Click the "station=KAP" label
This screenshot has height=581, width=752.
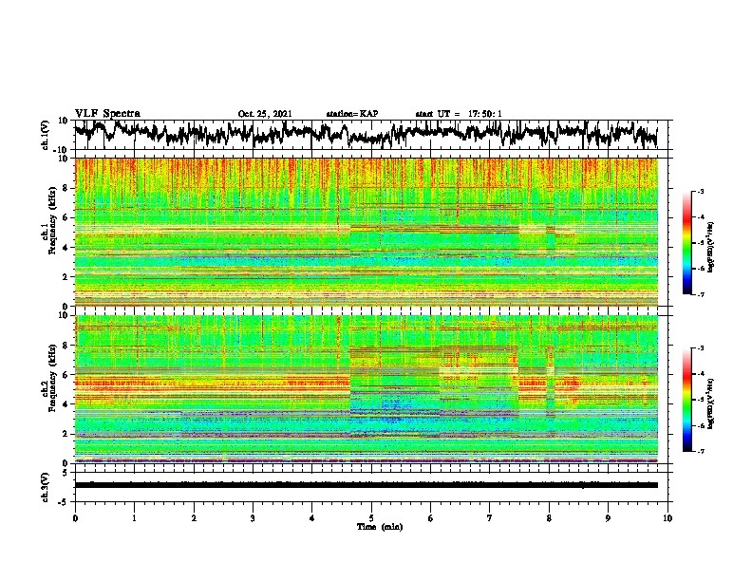point(352,114)
